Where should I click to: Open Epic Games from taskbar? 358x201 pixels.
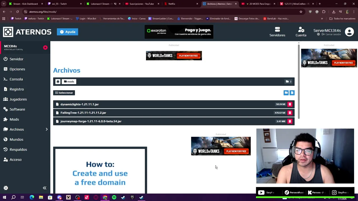[132, 197]
